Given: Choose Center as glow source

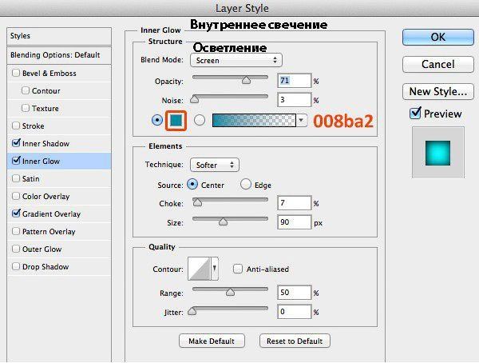Looking at the screenshot, I should (x=192, y=184).
